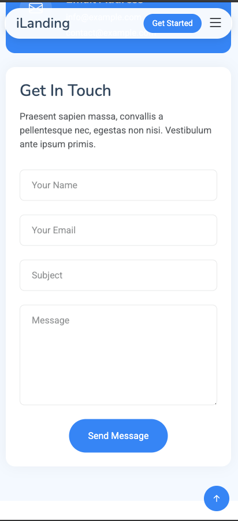Select the Subject input field
This screenshot has width=238, height=521.
tap(118, 275)
